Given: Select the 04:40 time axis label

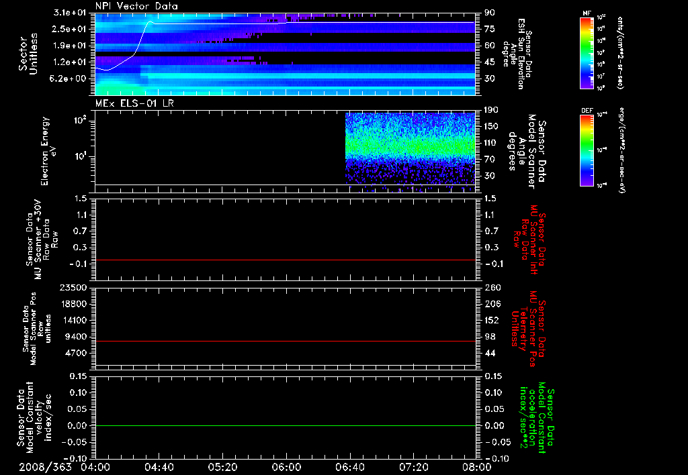Looking at the screenshot, I should click(x=159, y=467).
